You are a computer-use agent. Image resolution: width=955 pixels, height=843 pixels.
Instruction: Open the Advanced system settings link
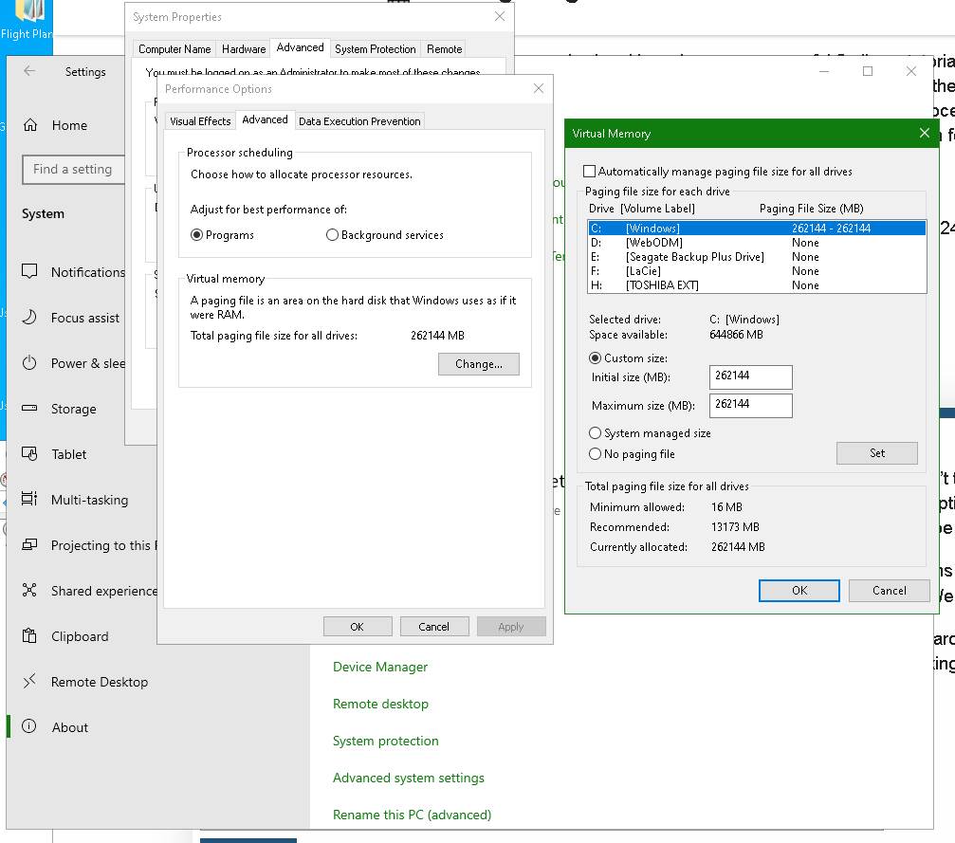(x=408, y=778)
